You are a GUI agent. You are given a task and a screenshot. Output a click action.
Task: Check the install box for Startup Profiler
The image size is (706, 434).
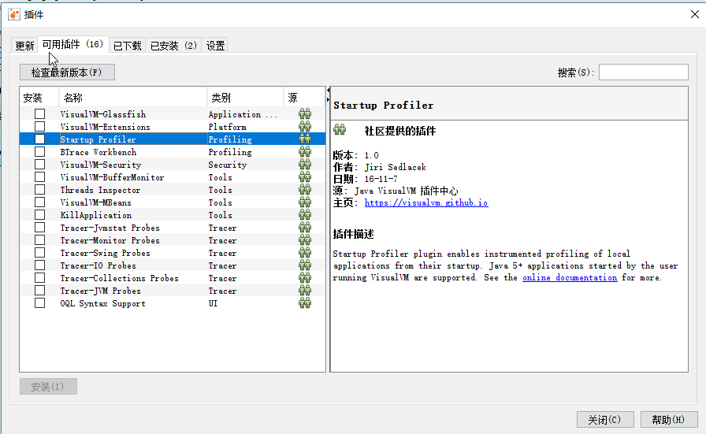click(x=39, y=139)
